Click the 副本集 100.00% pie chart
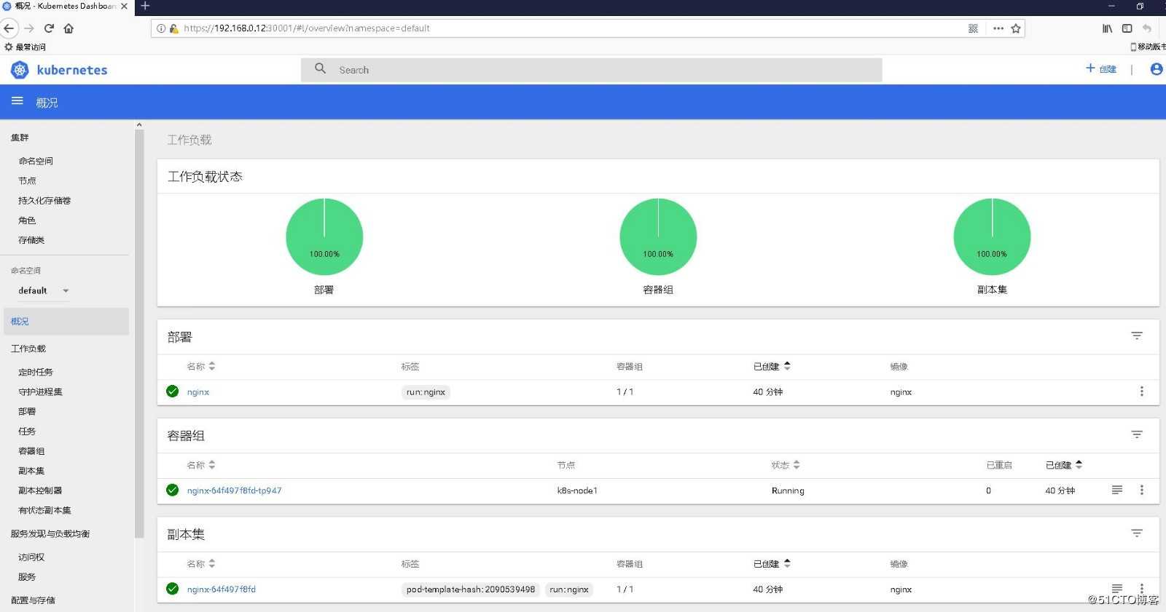 coord(992,237)
